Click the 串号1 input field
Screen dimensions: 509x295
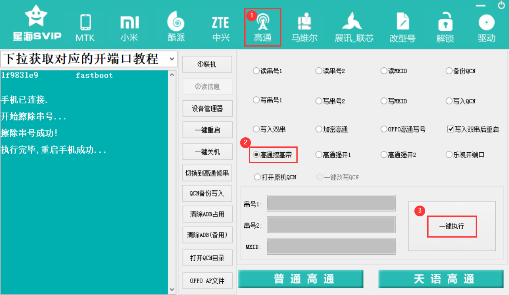(331, 203)
